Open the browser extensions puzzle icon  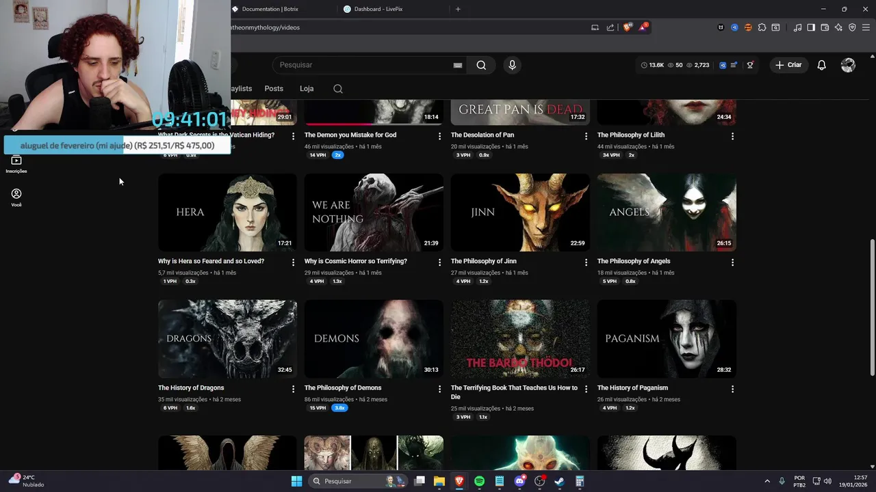(x=762, y=27)
